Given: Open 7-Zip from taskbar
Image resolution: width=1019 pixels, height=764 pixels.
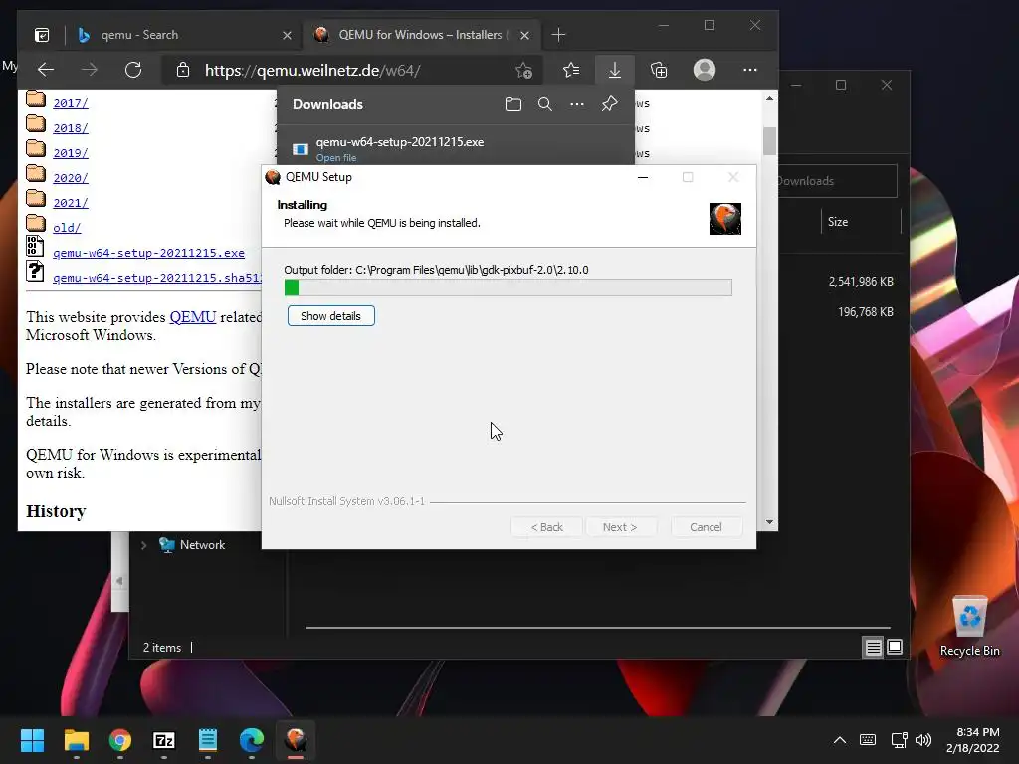Looking at the screenshot, I should coord(164,740).
